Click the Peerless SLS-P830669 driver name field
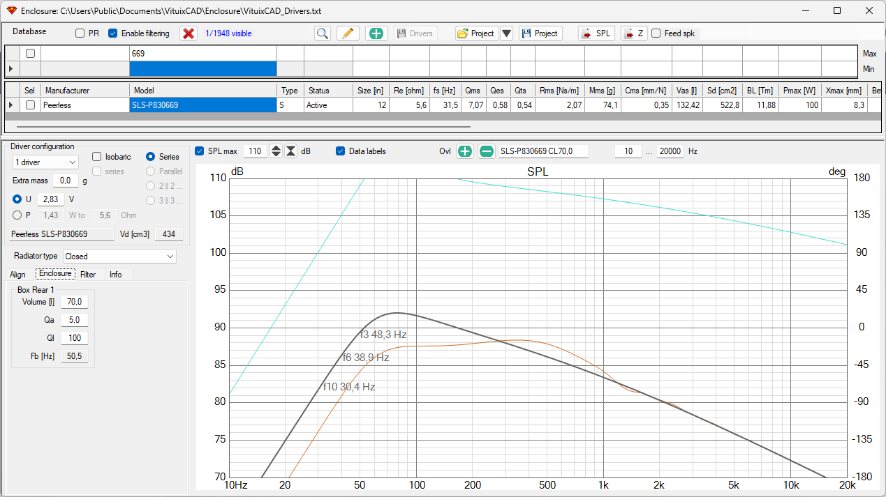This screenshot has width=886, height=497. (62, 234)
